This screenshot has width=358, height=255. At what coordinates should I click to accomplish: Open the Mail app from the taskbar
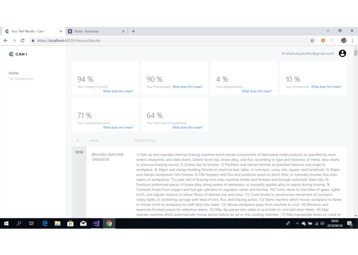tap(83, 224)
